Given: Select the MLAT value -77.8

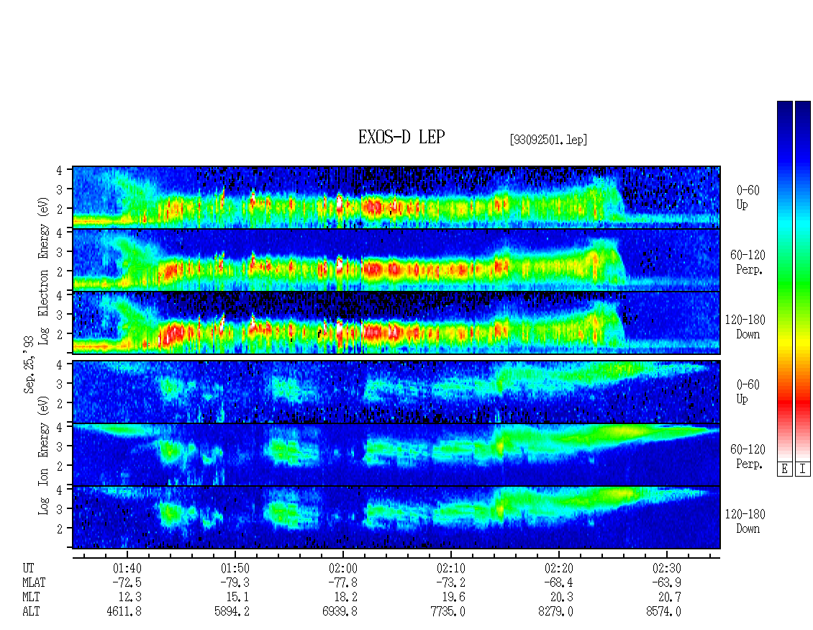Looking at the screenshot, I should tap(342, 582).
